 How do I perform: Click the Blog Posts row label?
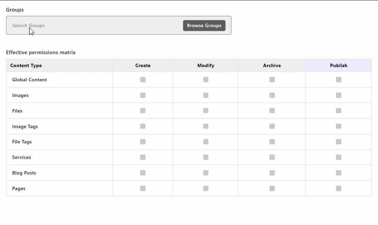tap(24, 173)
